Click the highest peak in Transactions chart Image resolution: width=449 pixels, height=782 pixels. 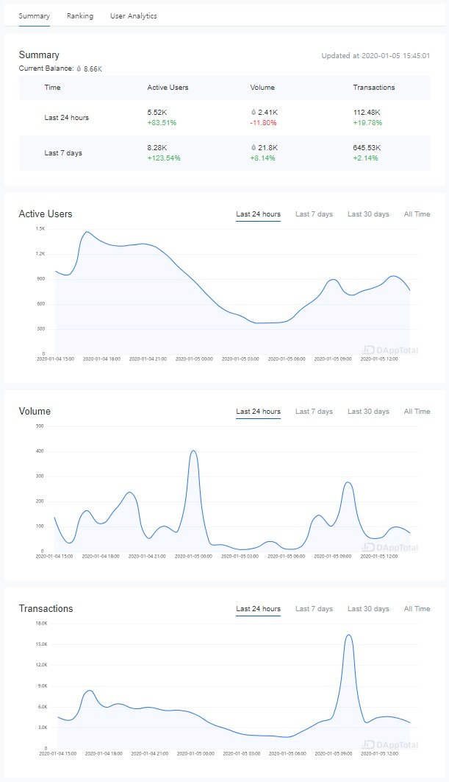(x=349, y=635)
